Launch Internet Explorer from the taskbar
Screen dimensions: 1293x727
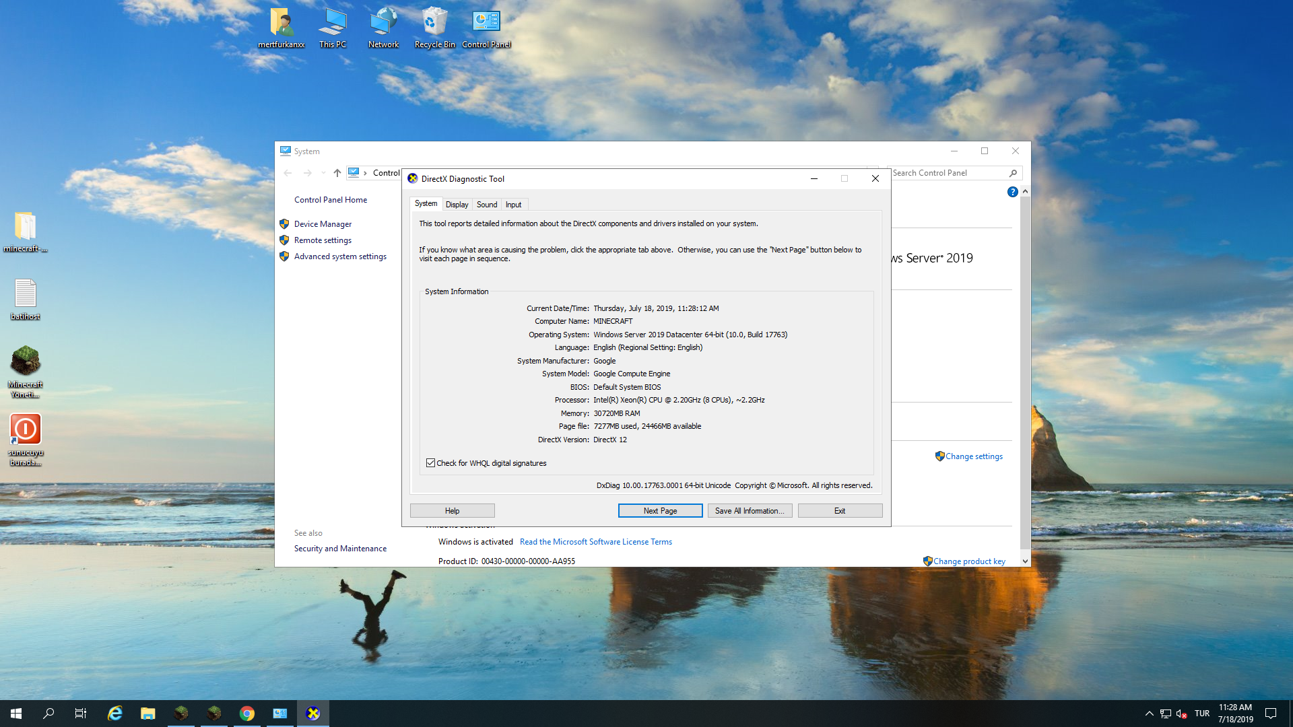[115, 714]
